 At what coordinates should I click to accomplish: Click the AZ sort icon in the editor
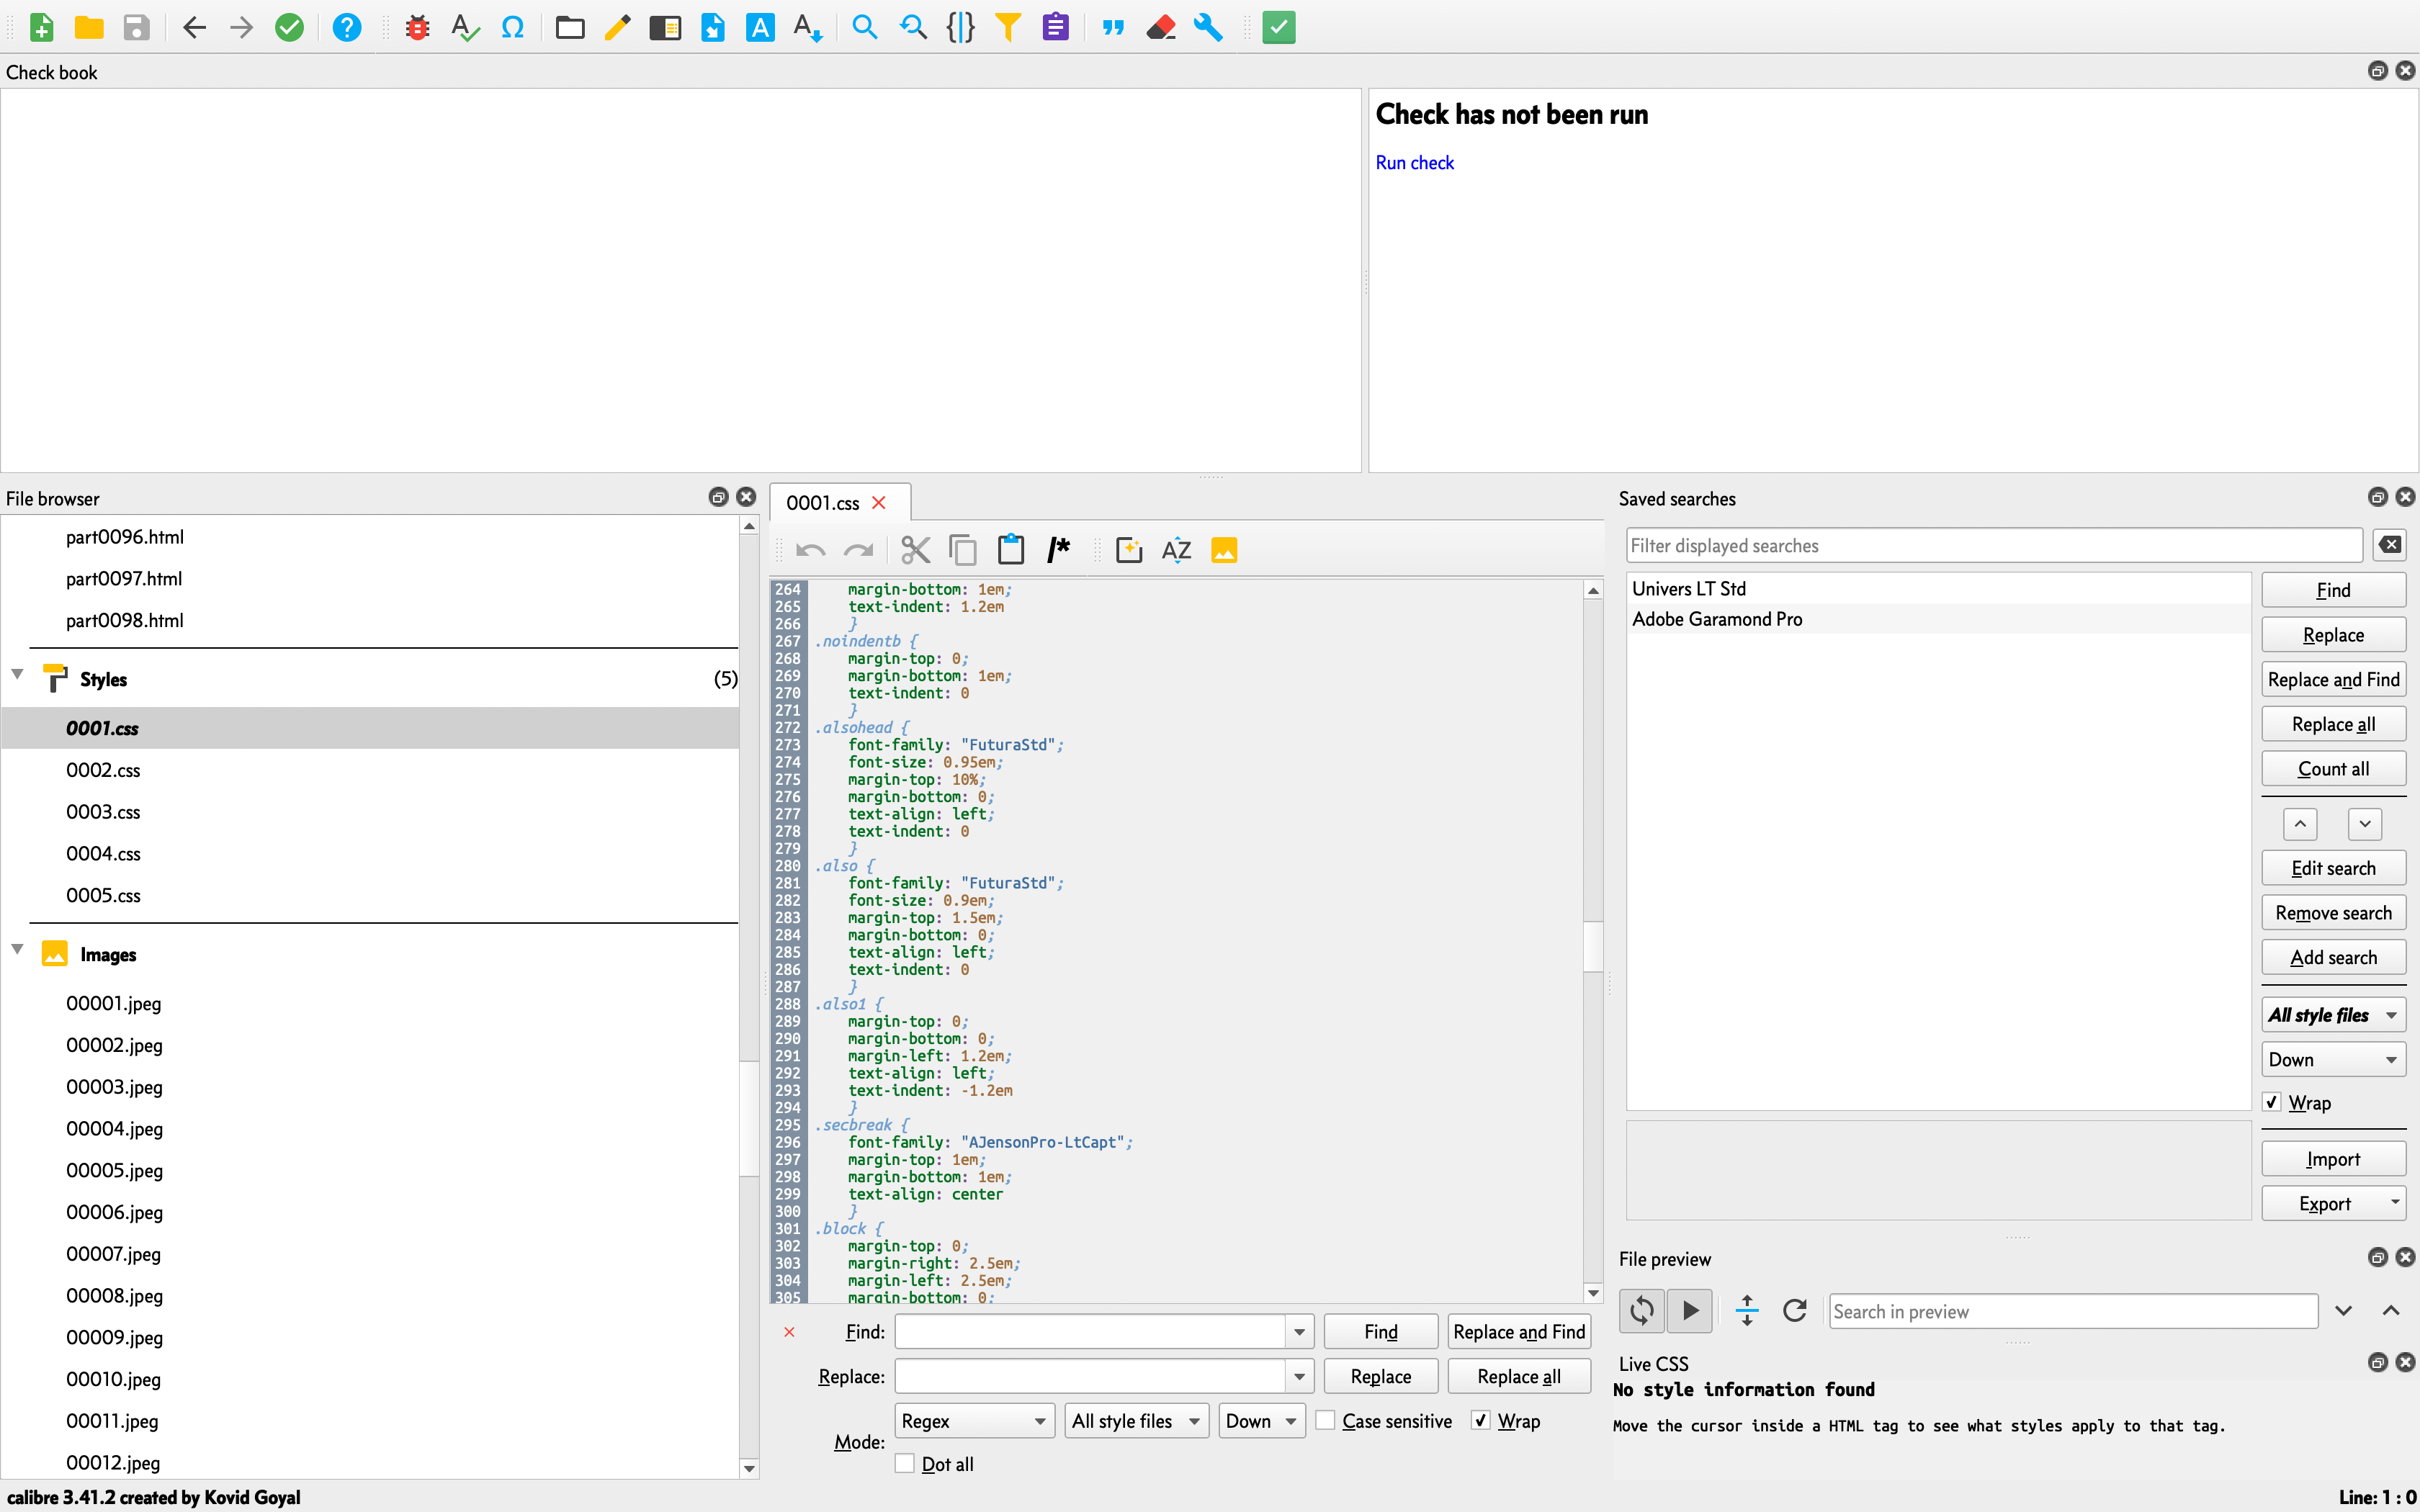[1176, 550]
